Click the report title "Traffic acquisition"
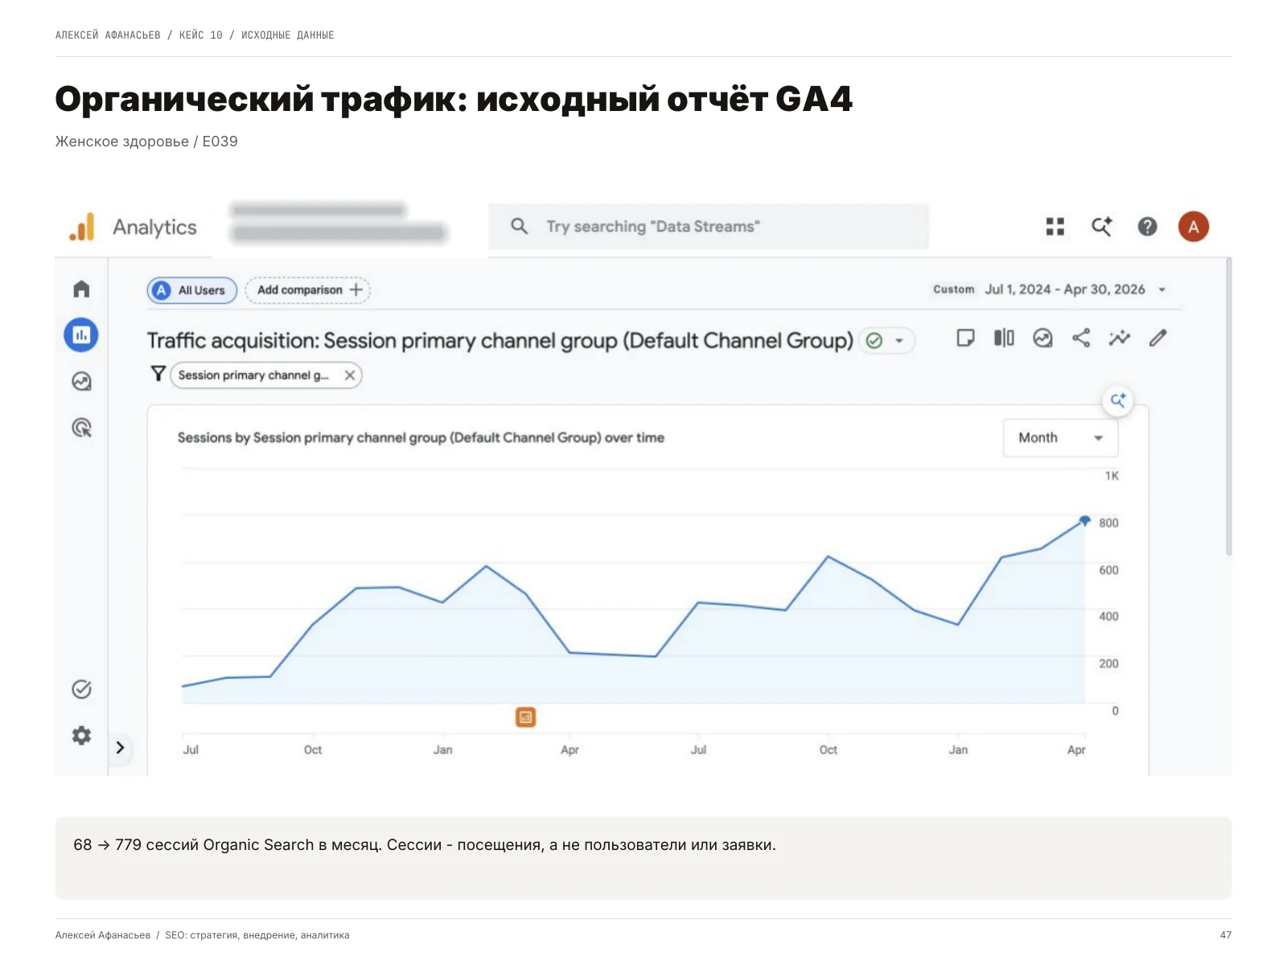Viewport: 1287px width, 965px height. (500, 341)
